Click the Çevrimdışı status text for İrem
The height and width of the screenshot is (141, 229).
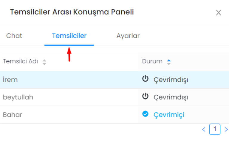(171, 80)
